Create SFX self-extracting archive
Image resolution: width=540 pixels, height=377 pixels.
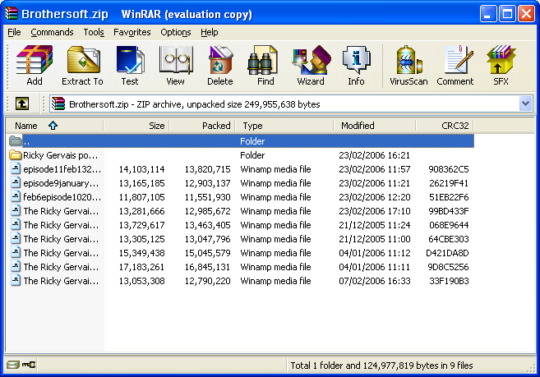click(501, 66)
